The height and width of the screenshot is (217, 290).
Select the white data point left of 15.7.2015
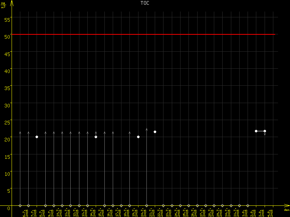pos(96,137)
